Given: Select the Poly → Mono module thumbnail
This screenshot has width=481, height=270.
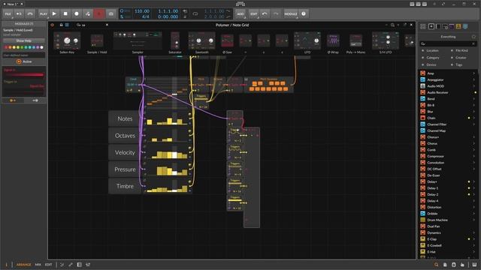Looking at the screenshot, I should [x=355, y=40].
